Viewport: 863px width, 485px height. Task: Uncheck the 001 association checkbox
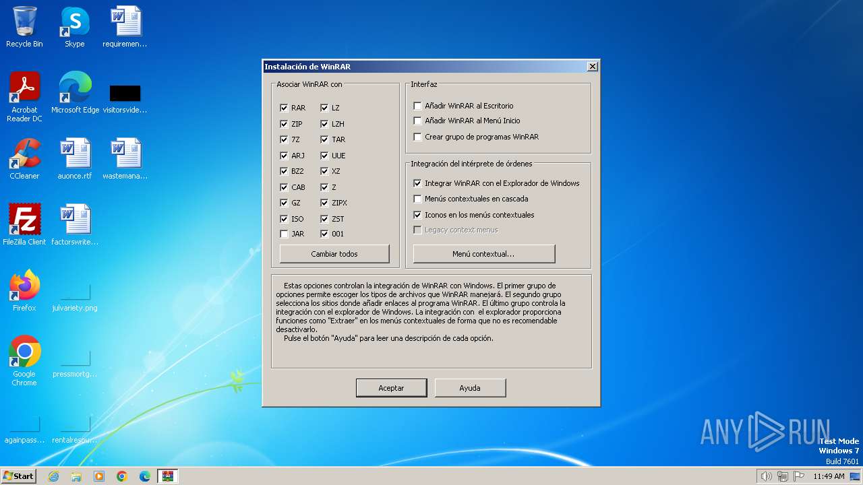coord(324,234)
